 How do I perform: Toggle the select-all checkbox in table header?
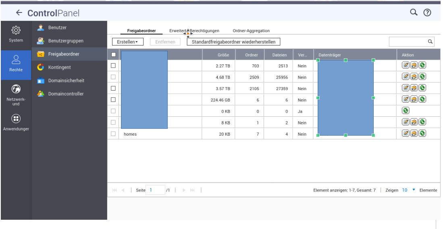(x=114, y=55)
